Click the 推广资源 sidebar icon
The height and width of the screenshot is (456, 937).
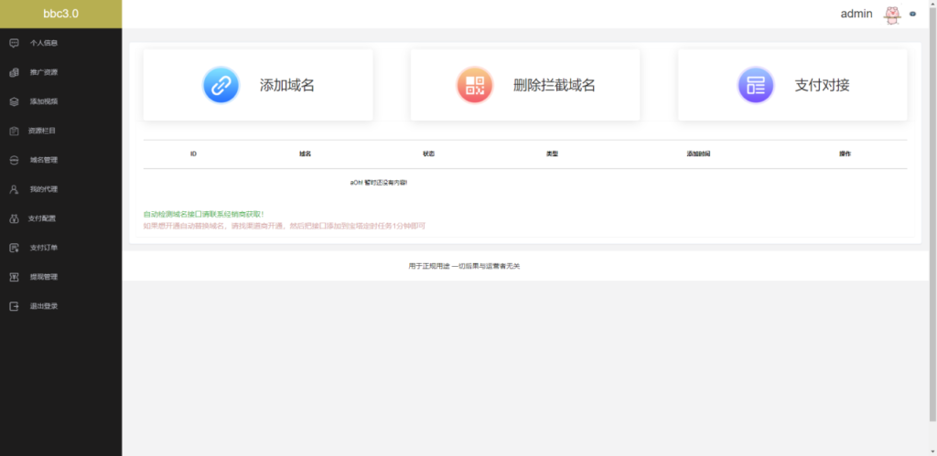click(15, 72)
